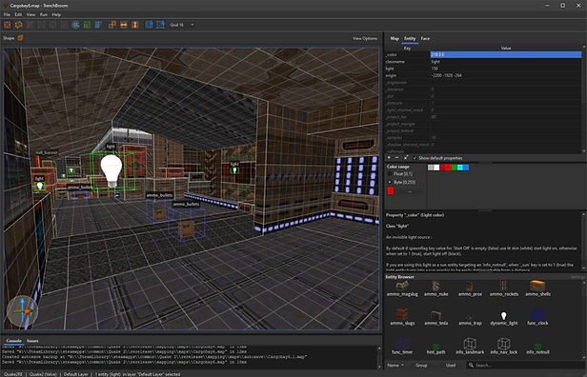Choose func_timer in Entity Browser
The image size is (587, 377).
pyautogui.click(x=402, y=347)
